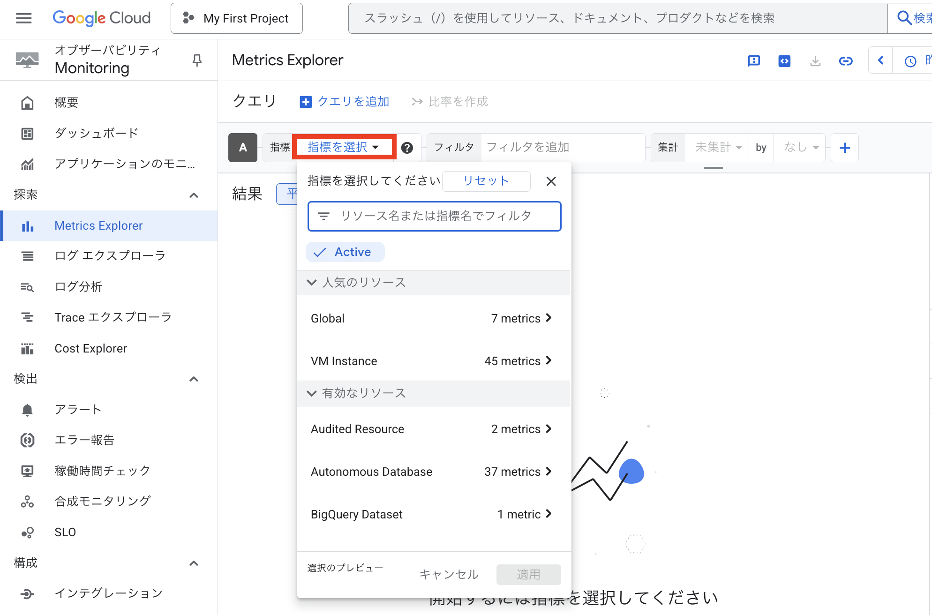The image size is (932, 615).
Task: Select Metrics Explorer in the sidebar
Action: [98, 225]
